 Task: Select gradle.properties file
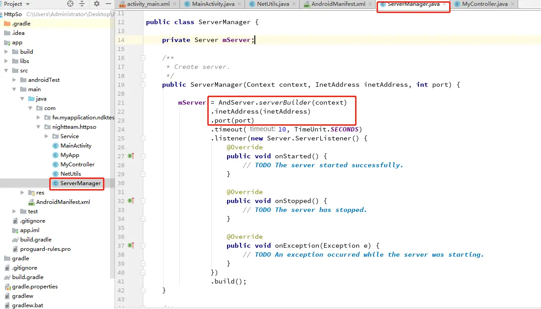(31, 287)
